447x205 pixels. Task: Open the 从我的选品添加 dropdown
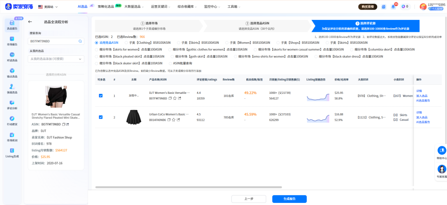(56, 59)
